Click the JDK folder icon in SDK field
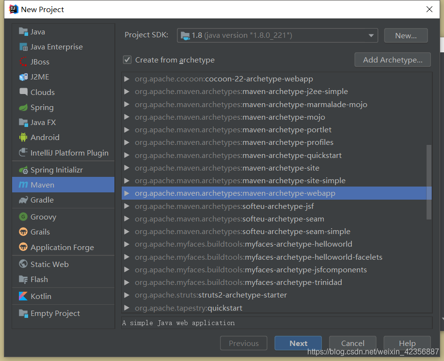444x361 pixels. (x=186, y=36)
